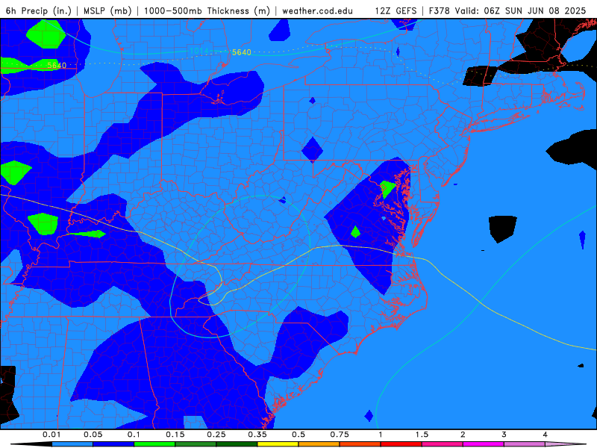Image resolution: width=597 pixels, height=448 pixels.
Task: Click the legend value 2
Action: coord(463,435)
